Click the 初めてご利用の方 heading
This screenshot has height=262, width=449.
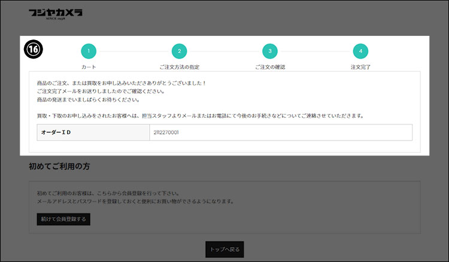point(59,166)
